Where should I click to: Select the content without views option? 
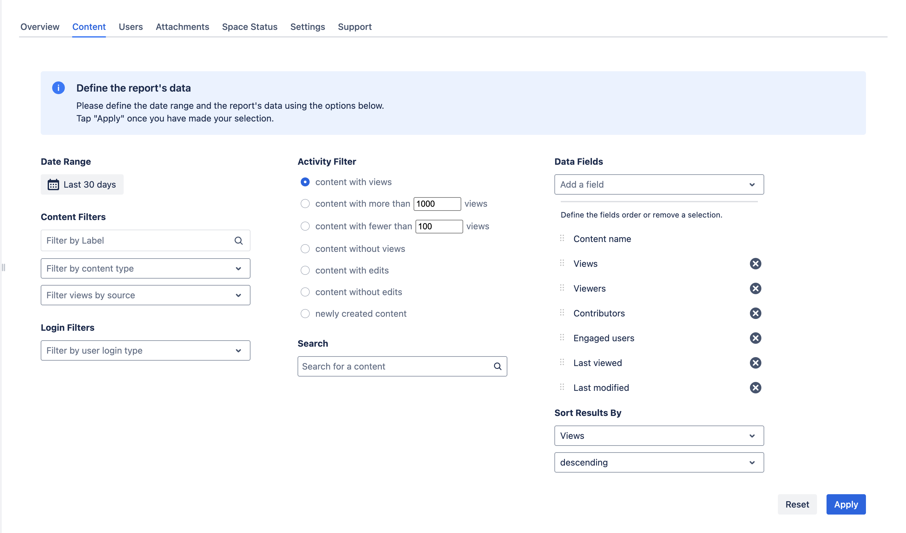point(305,249)
